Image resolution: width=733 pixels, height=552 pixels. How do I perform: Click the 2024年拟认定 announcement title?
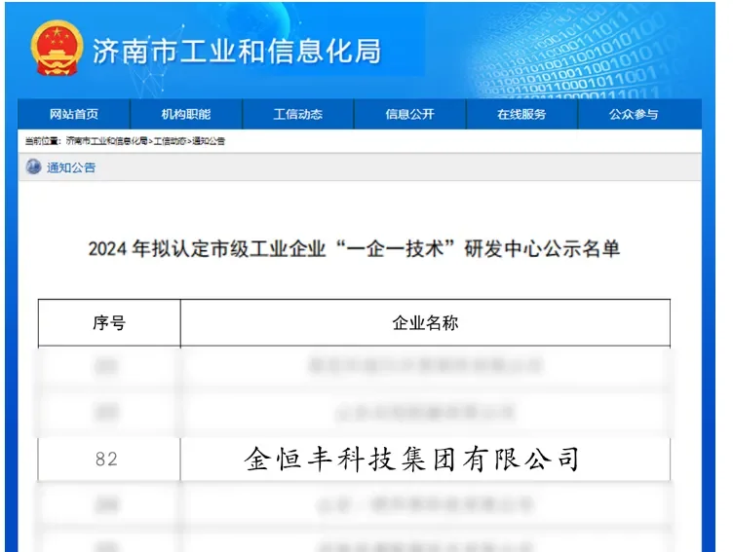click(354, 248)
